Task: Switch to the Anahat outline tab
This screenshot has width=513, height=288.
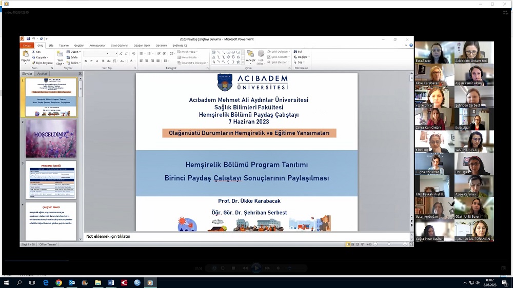Action: (42, 74)
